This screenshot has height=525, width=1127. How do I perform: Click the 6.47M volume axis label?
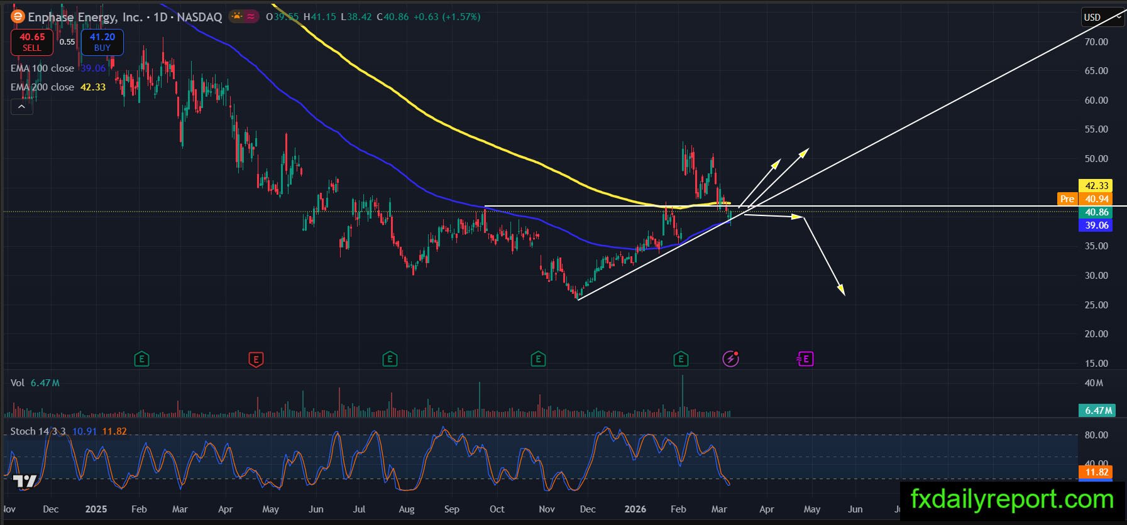tap(1097, 411)
